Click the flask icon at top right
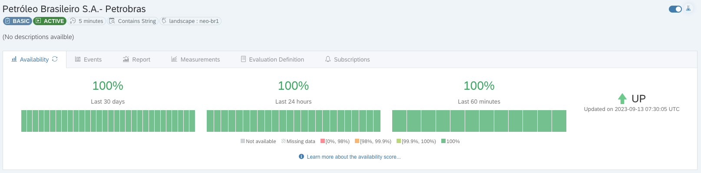The image size is (701, 173). tap(688, 9)
